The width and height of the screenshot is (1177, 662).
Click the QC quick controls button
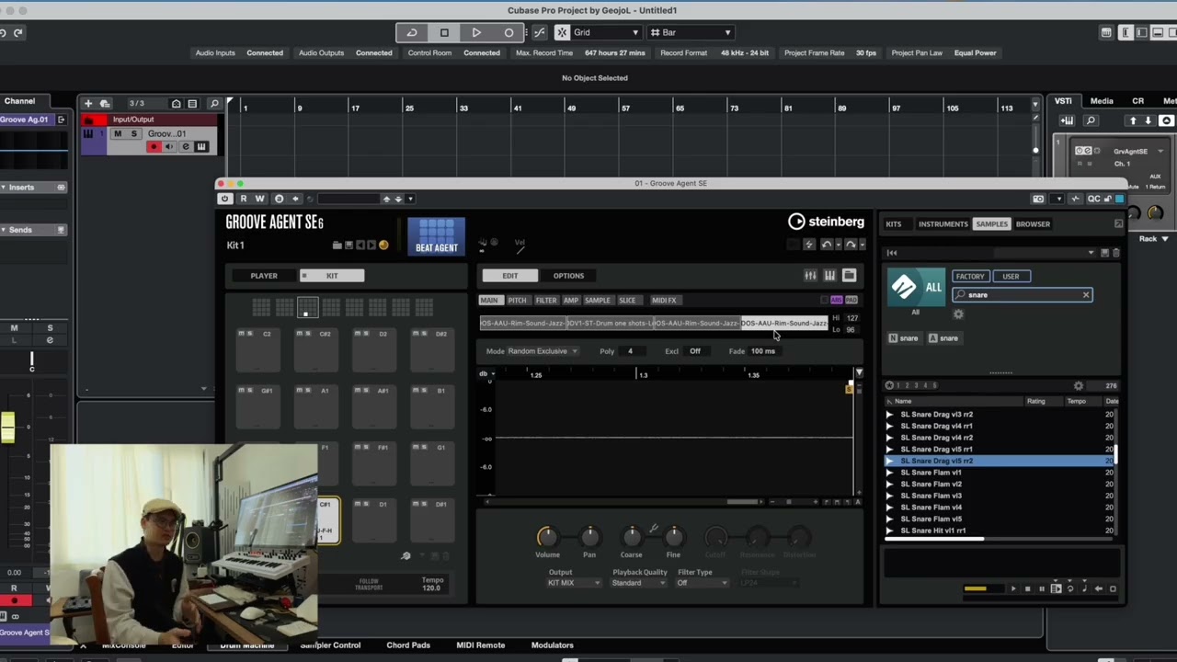point(1093,199)
